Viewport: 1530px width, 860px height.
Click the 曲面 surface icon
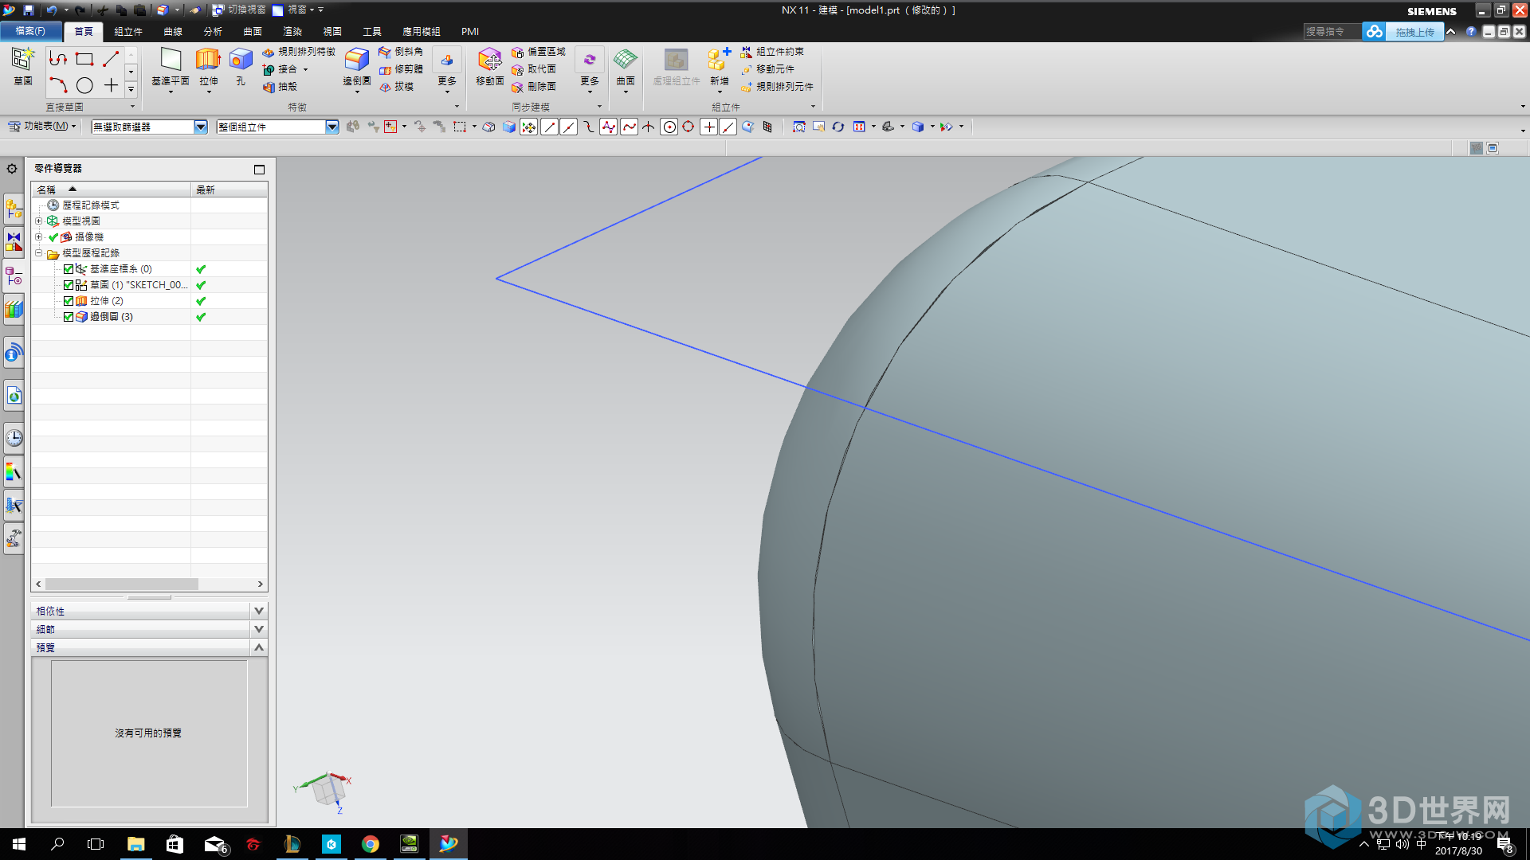(626, 60)
